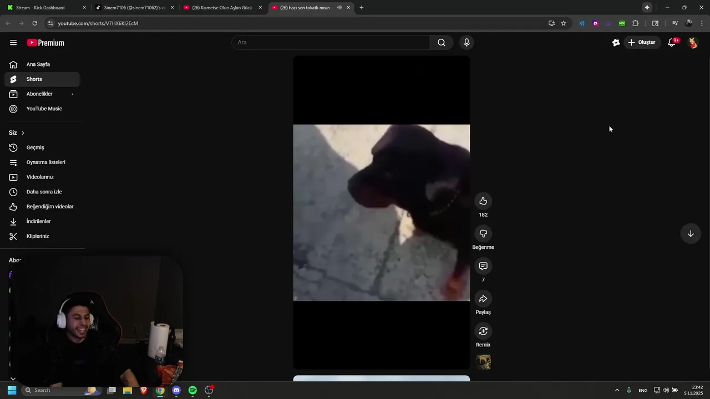Open volume control in system tray
Image resolution: width=710 pixels, height=399 pixels.
666,390
